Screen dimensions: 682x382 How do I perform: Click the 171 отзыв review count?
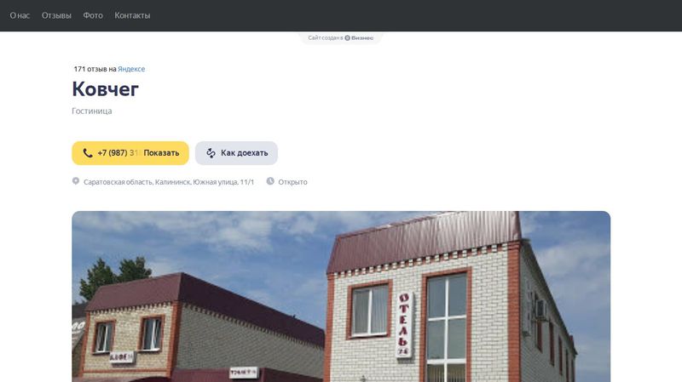90,69
